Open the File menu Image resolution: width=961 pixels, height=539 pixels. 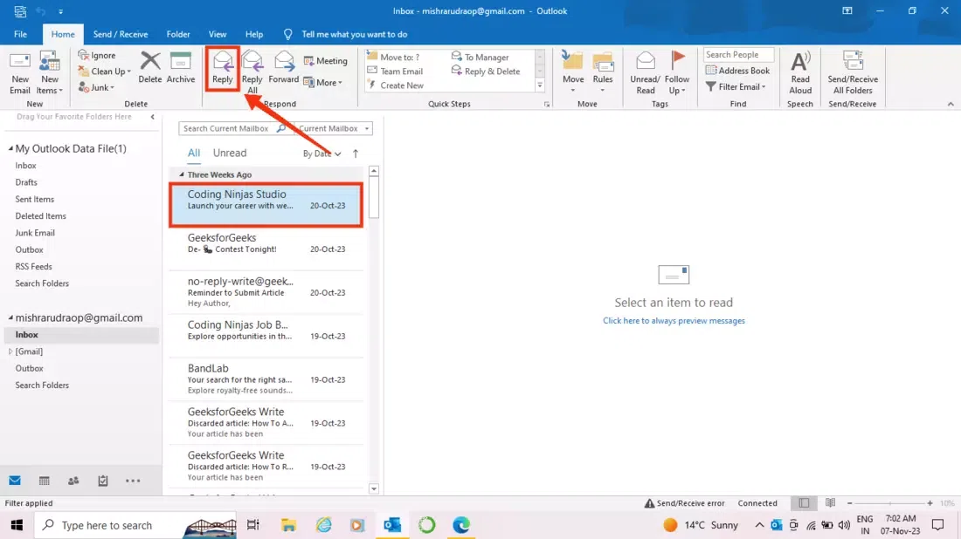20,34
